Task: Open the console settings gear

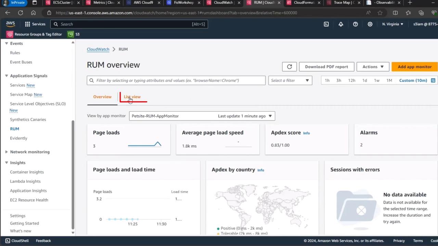Action: [x=370, y=24]
